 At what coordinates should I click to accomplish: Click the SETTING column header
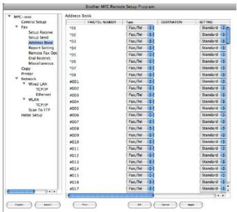pyautogui.click(x=213, y=22)
